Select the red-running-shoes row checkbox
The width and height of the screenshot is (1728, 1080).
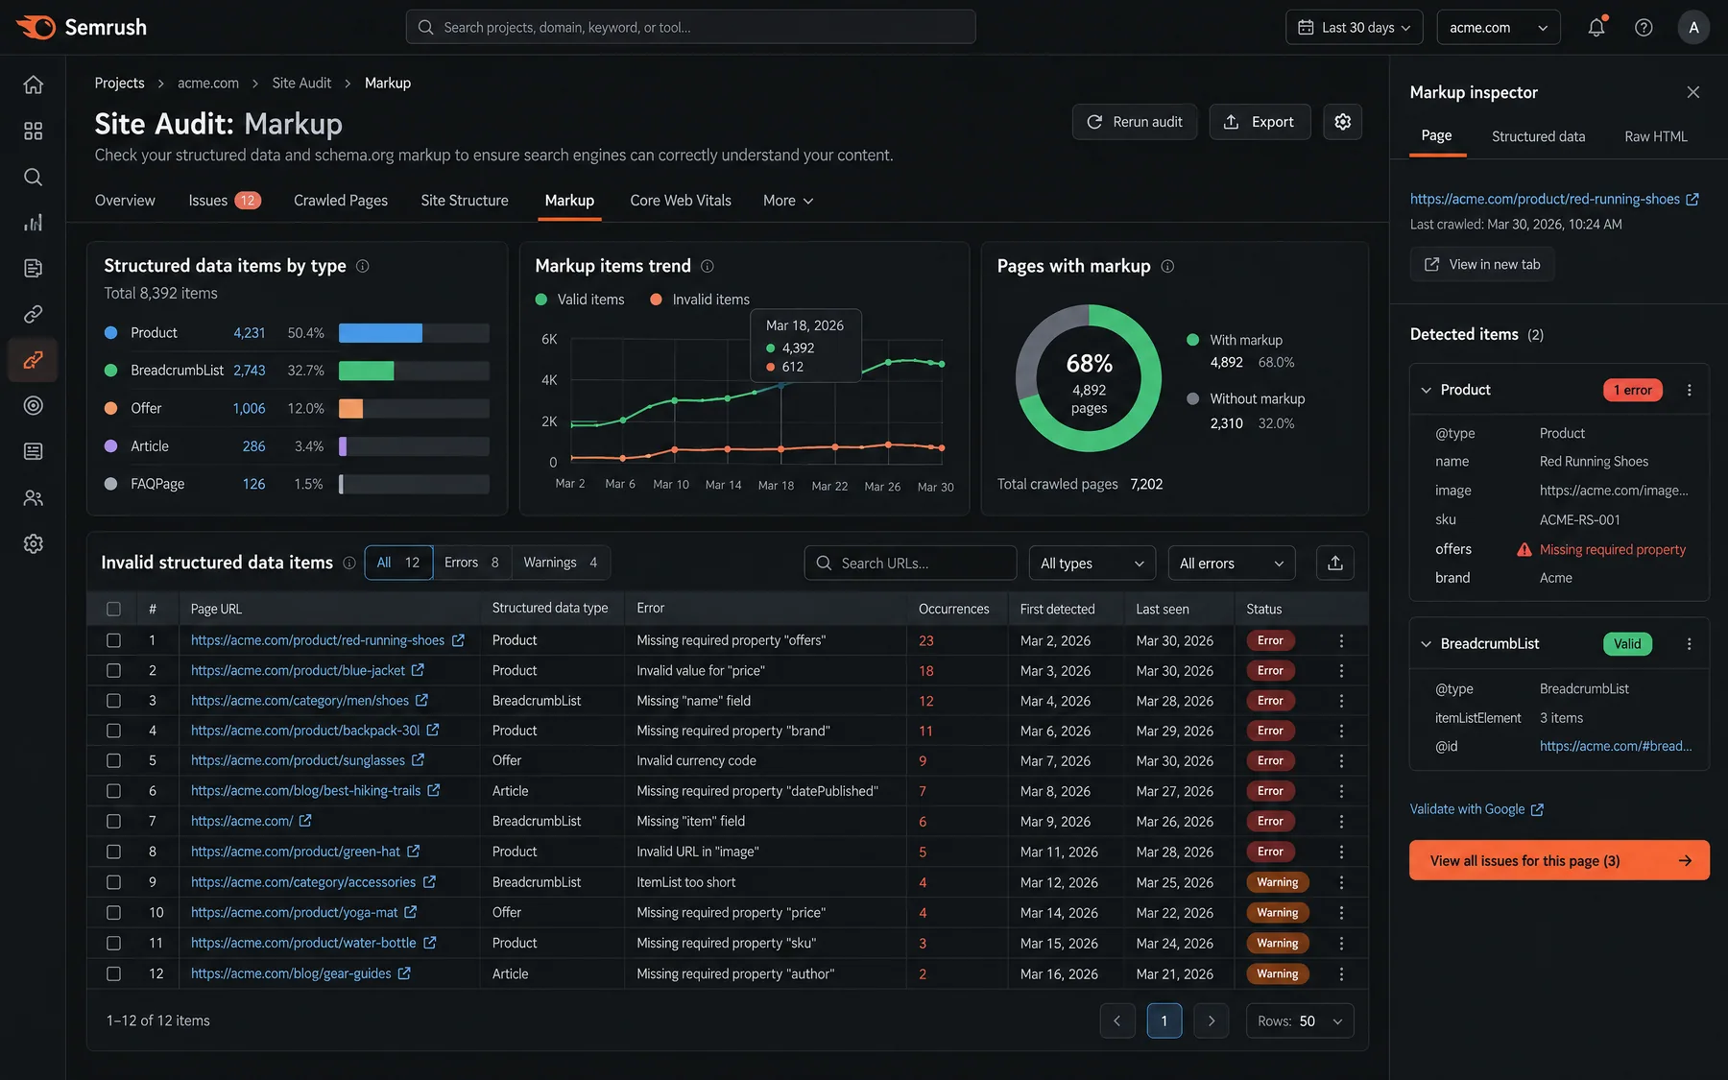[x=113, y=640]
